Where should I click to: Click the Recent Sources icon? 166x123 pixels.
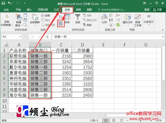click(x=25, y=25)
